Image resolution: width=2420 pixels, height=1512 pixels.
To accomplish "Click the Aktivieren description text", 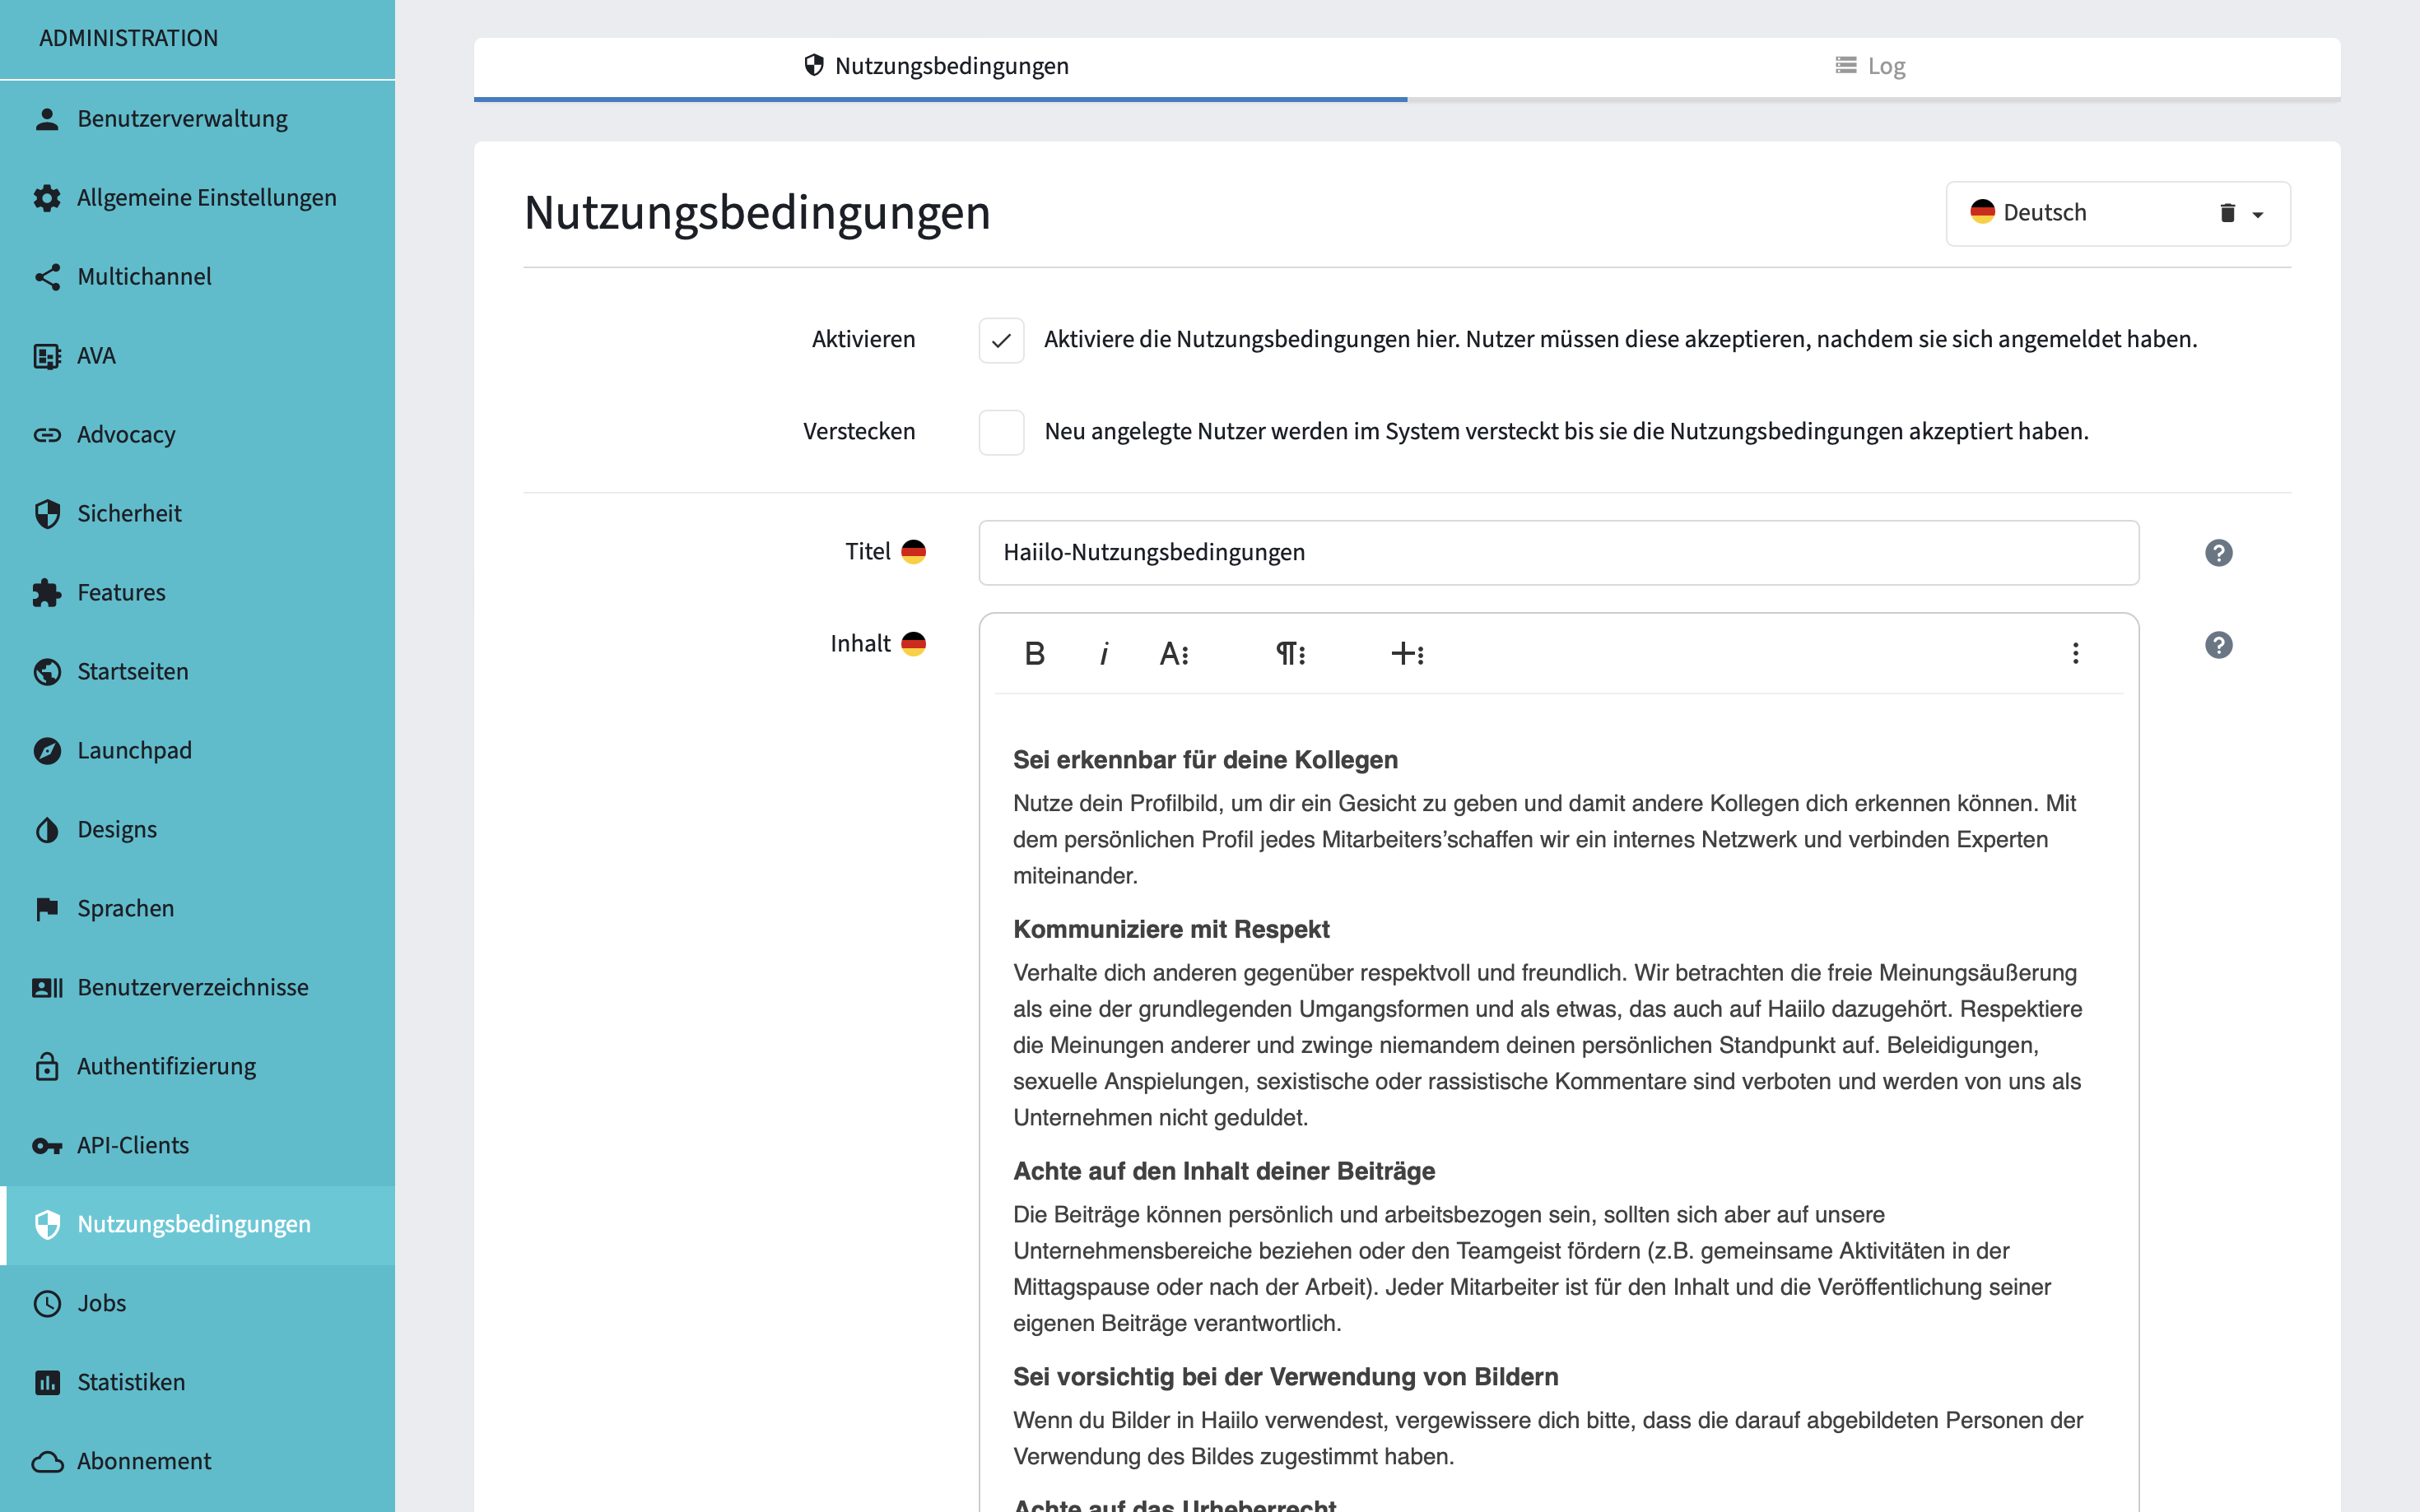I will tap(1621, 340).
